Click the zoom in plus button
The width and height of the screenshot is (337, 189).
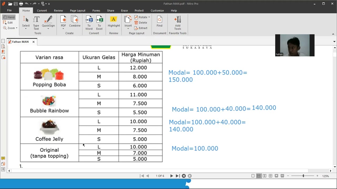(317, 176)
